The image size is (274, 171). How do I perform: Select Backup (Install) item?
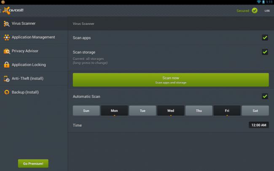click(34, 92)
